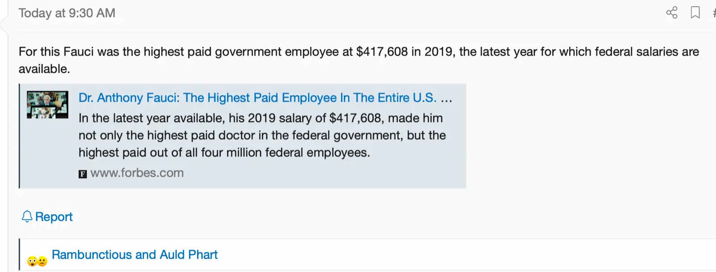Bookmark this post using the bookmark icon

click(695, 13)
